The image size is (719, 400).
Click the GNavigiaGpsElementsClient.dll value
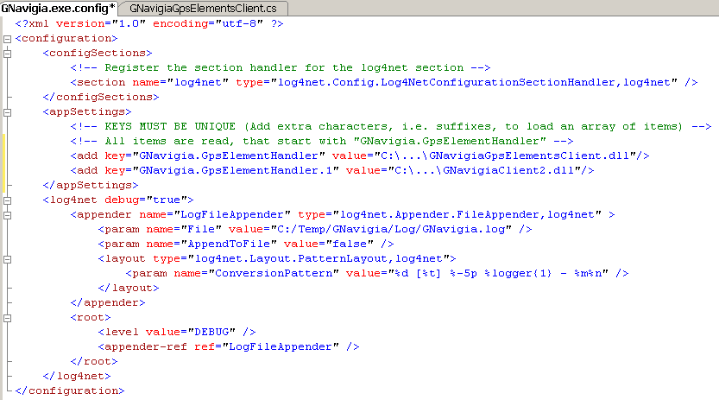[505, 156]
